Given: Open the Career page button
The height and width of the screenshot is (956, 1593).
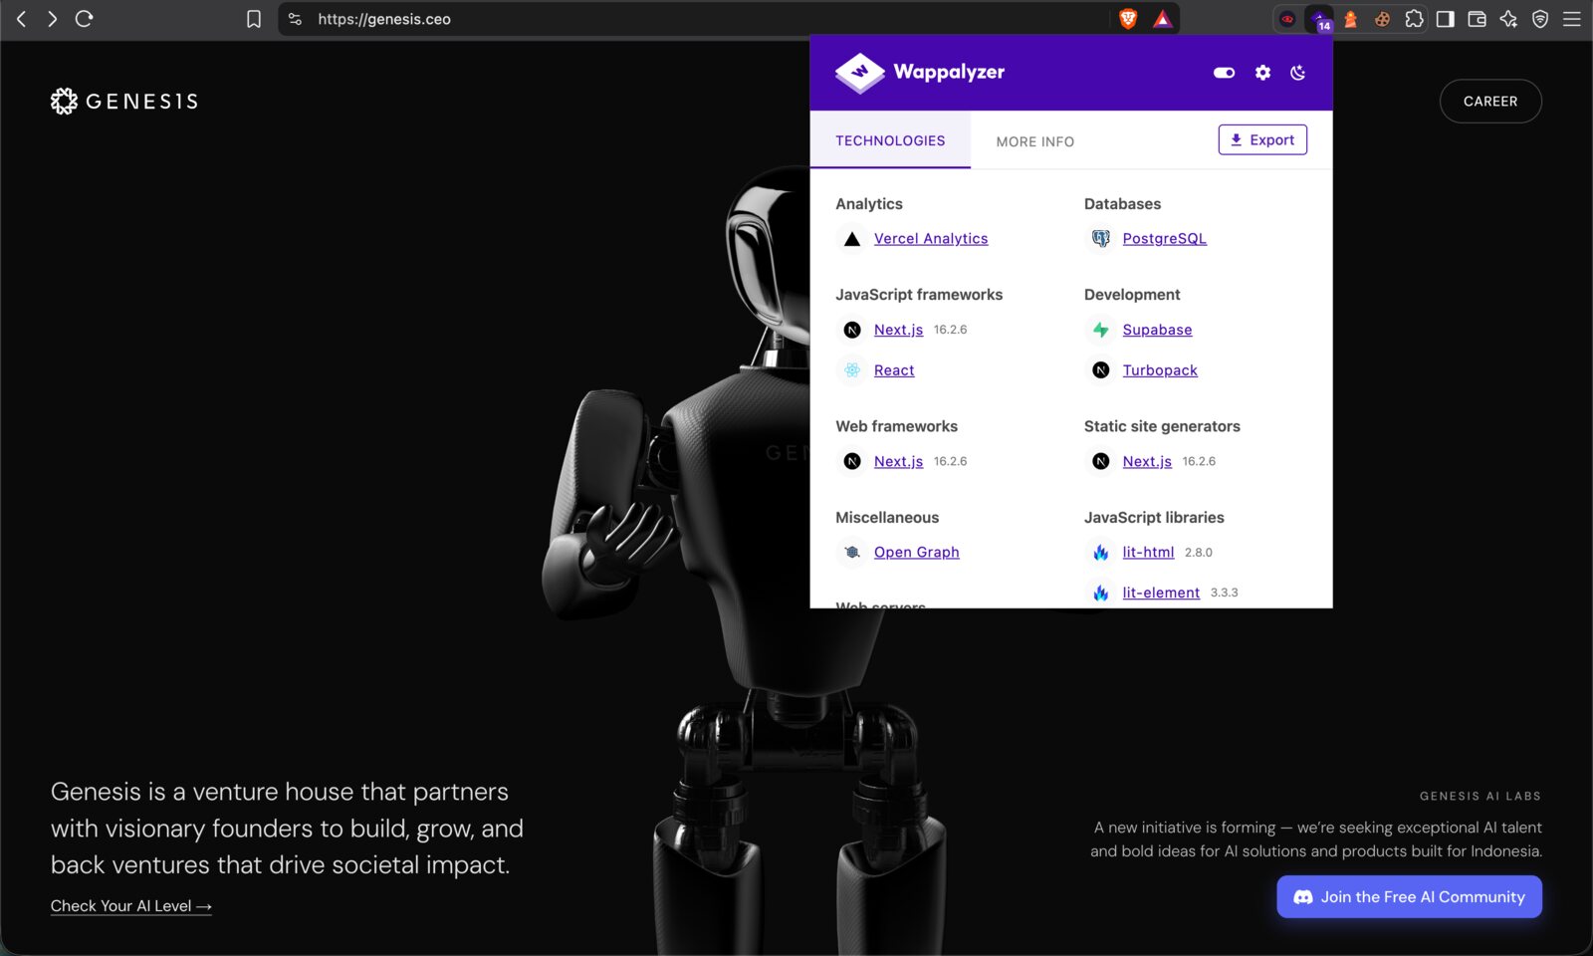Looking at the screenshot, I should [x=1490, y=101].
